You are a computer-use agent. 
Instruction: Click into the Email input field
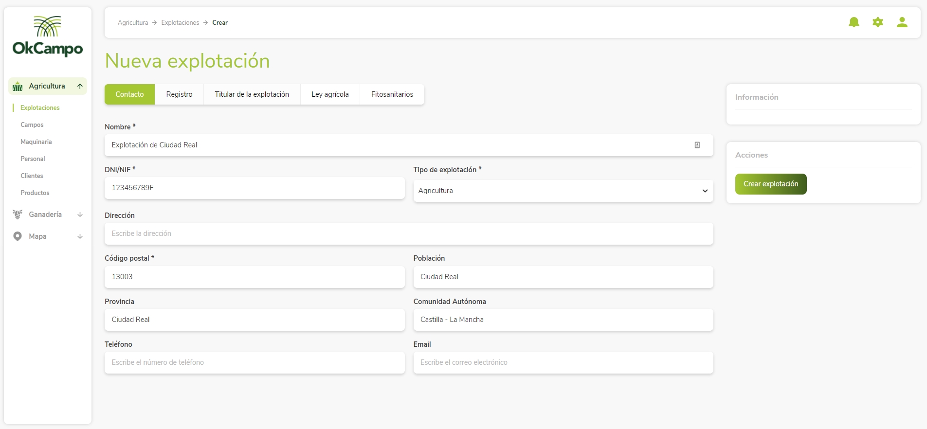point(563,362)
